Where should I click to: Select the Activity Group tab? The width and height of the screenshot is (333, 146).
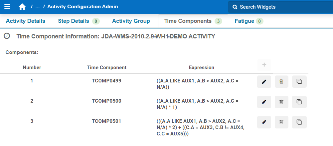point(131,21)
